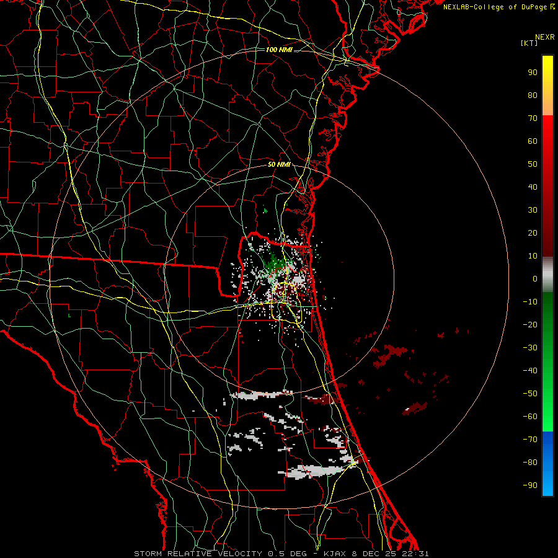Click the -70 scale value

(x=530, y=439)
